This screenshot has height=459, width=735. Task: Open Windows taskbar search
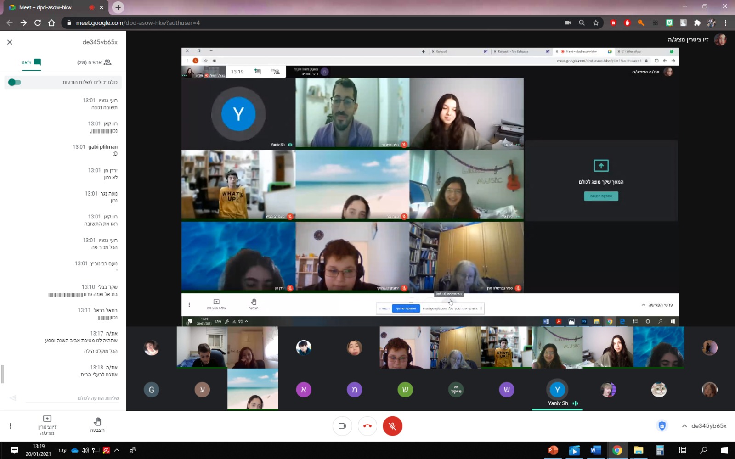pos(703,450)
